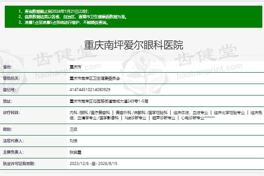Click the 执业许可证有效期 label

coord(19,164)
